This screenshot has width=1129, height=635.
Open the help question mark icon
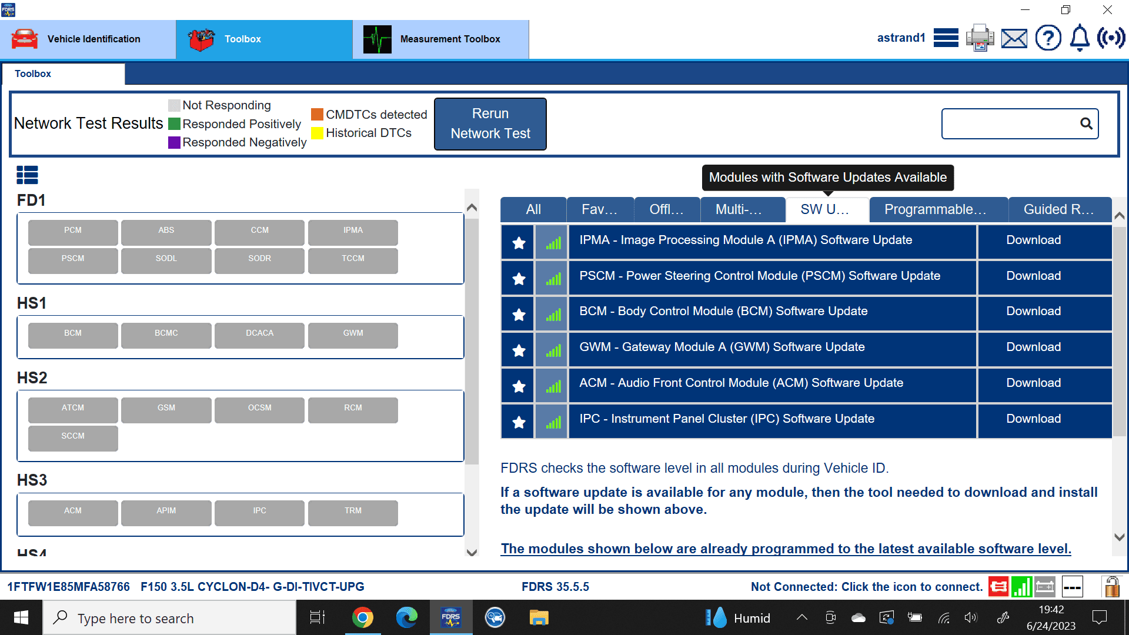(x=1048, y=38)
